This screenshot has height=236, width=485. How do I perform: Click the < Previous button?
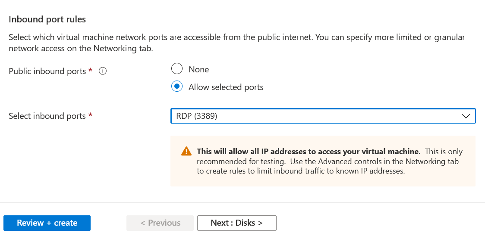[160, 223]
